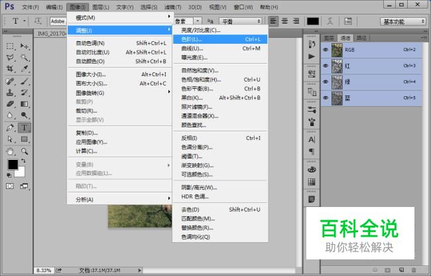
Task: Expand the 模式(M) submenu
Action: click(x=119, y=18)
